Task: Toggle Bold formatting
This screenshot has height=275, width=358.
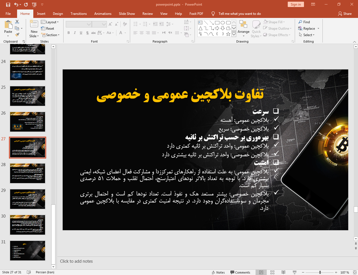Action: pos(69,33)
